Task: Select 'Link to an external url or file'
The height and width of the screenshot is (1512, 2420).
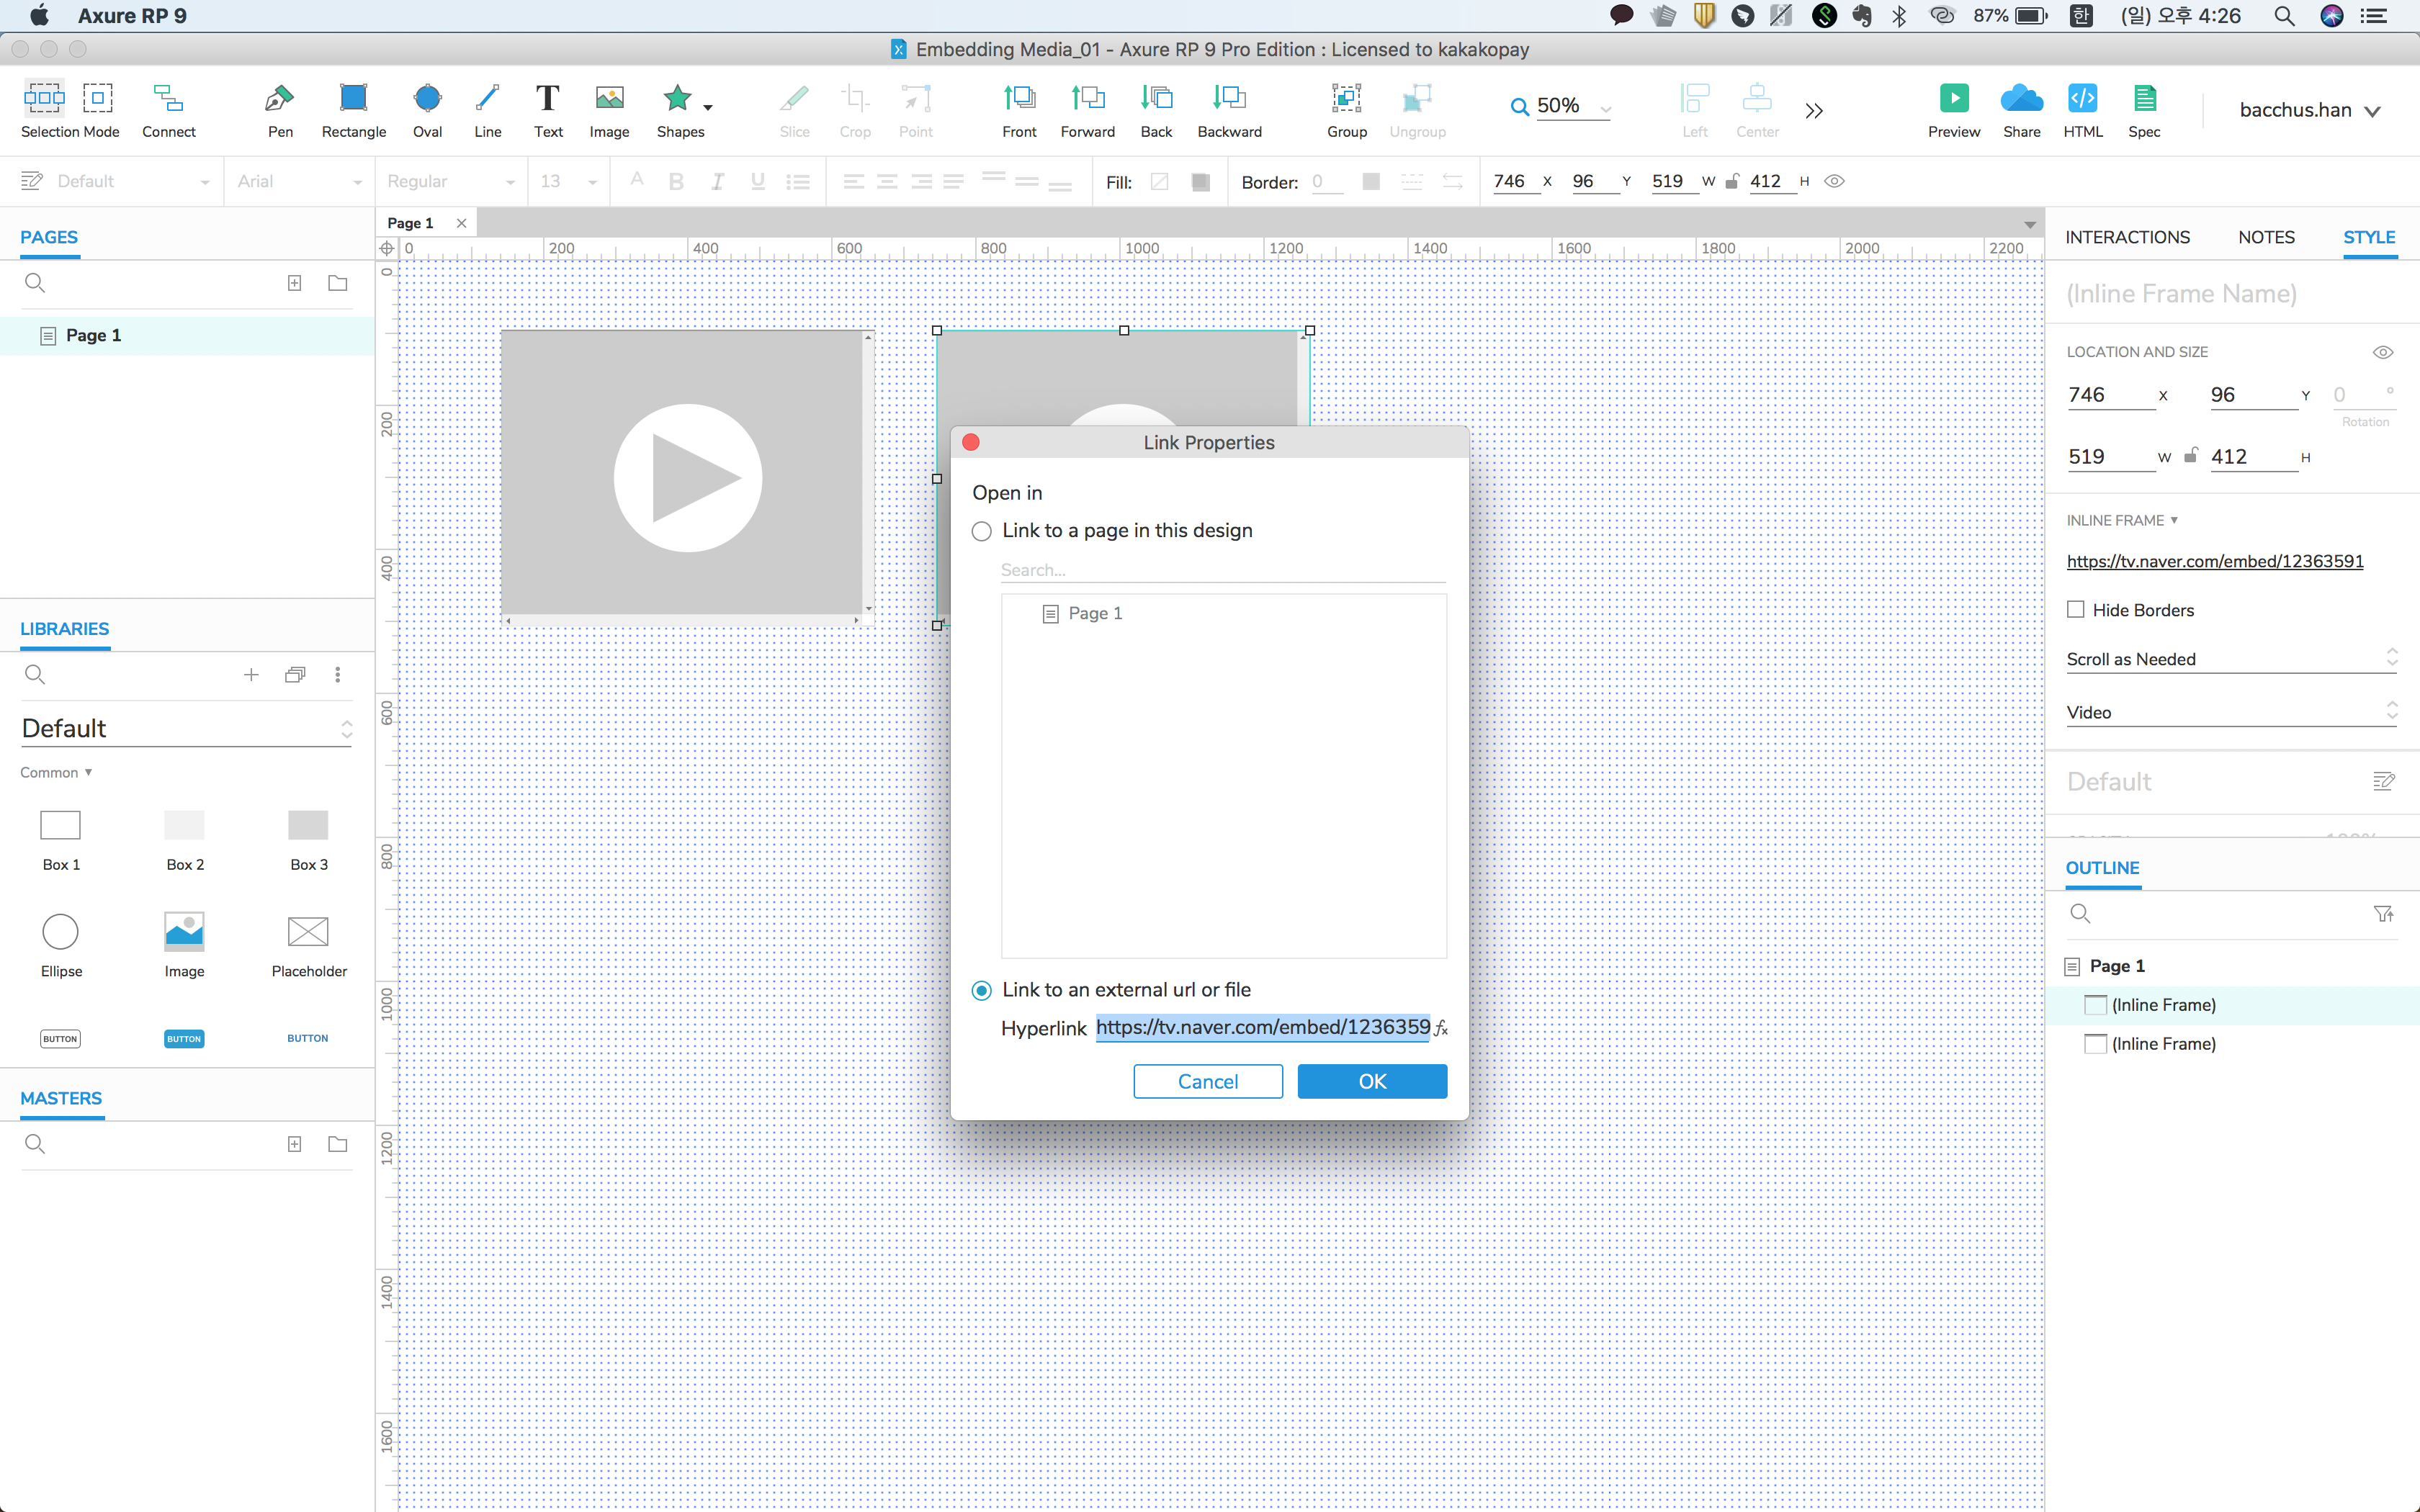Action: tap(982, 990)
